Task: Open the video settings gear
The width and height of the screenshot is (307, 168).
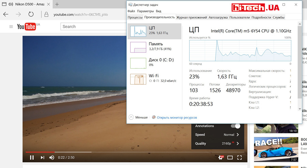Action: click(221, 157)
